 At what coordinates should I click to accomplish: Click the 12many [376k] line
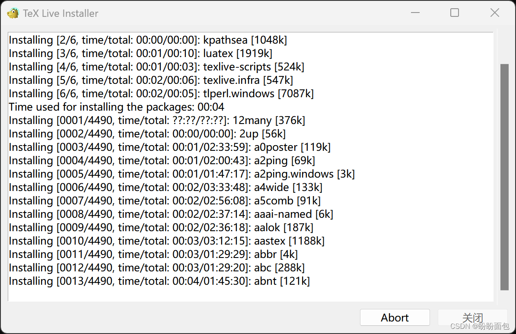click(157, 121)
